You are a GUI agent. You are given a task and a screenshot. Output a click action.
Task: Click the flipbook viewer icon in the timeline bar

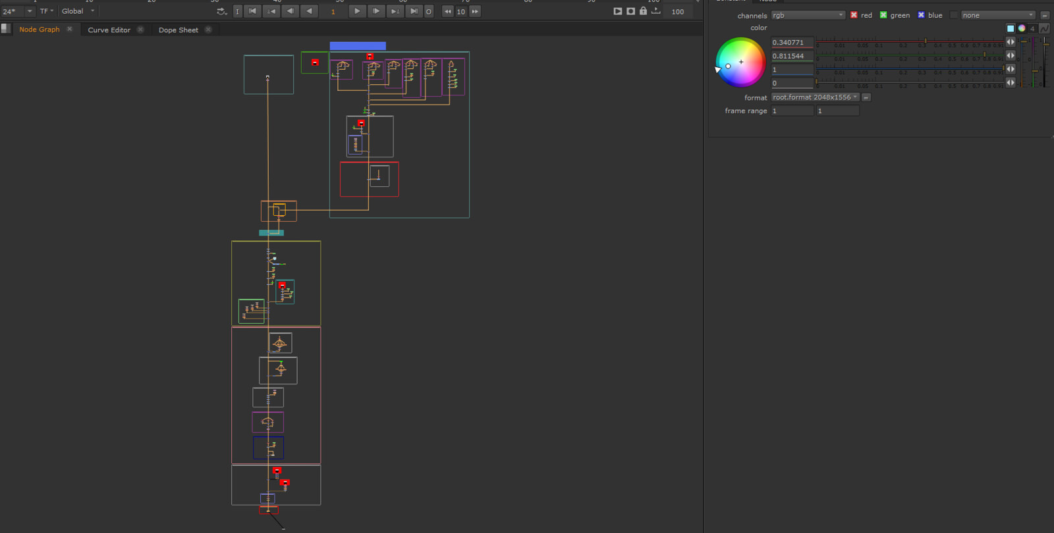click(x=618, y=11)
